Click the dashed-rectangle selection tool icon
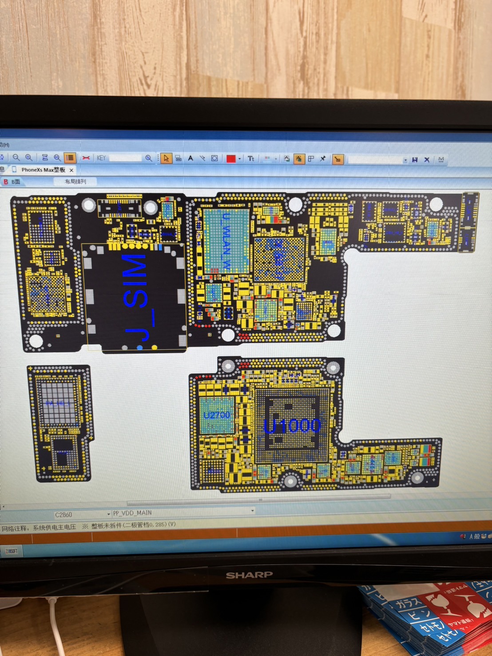This screenshot has width=492, height=656. pyautogui.click(x=178, y=158)
